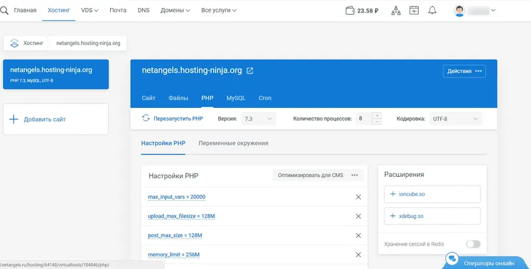Viewport: 531px width, 269px height.
Task: Edit memory_limit = 256M value
Action: (173, 255)
